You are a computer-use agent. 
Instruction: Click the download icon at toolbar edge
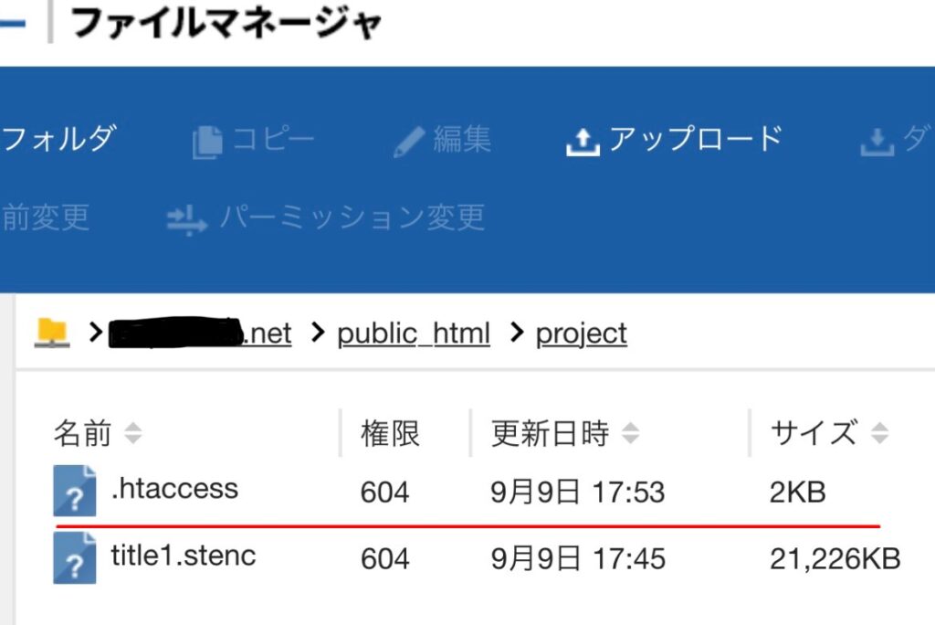point(877,142)
